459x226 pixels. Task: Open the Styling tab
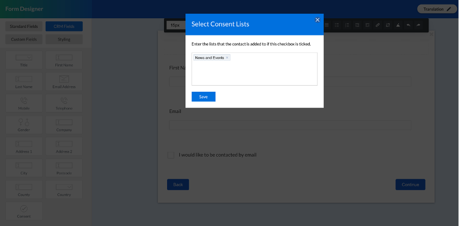click(x=64, y=39)
